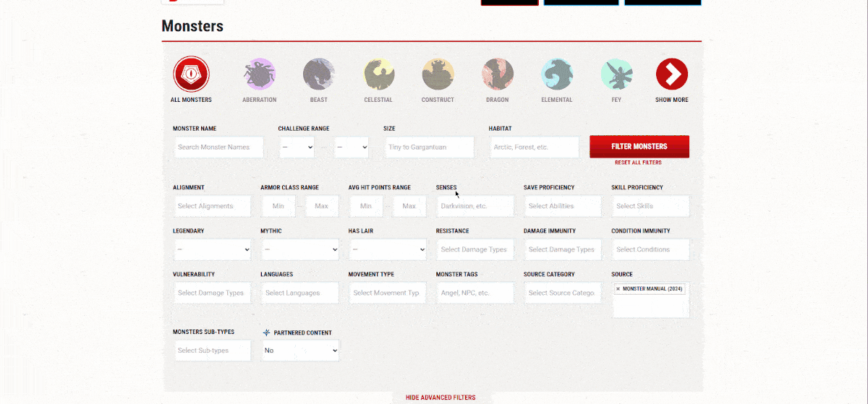The height and width of the screenshot is (404, 868).
Task: Click the Condition Immunity field
Action: tap(650, 249)
